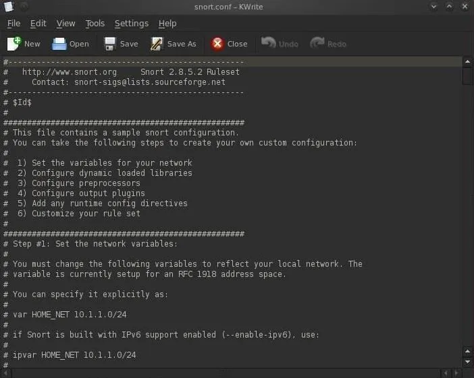The image size is (474, 378).
Task: Click the 'RFC 1918 address space' text
Action: point(231,274)
